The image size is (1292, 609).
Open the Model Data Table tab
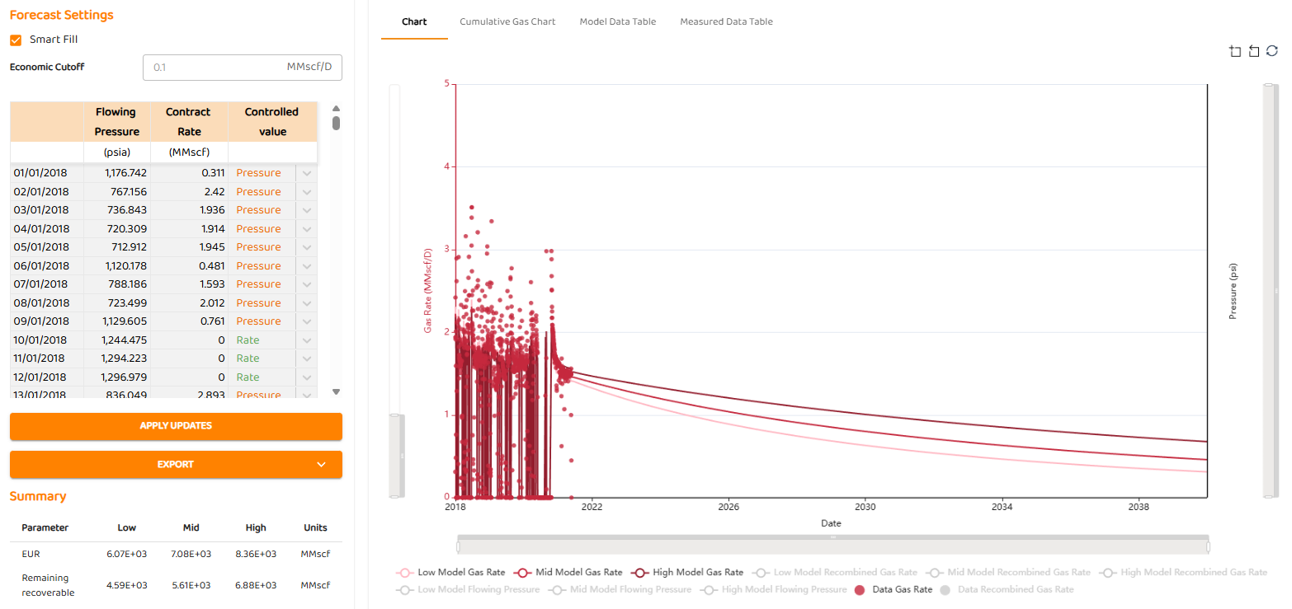pyautogui.click(x=617, y=21)
